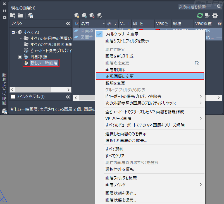Open the layer settings gear
The image size is (224, 204).
tap(215, 16)
